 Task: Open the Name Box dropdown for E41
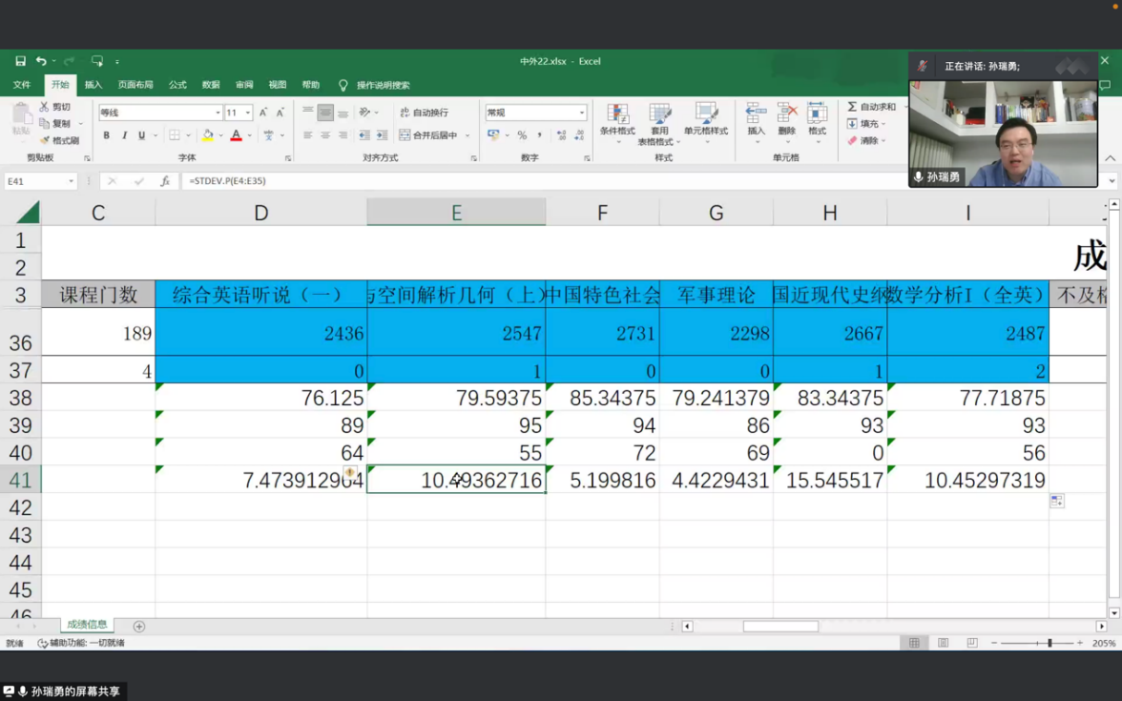point(71,181)
